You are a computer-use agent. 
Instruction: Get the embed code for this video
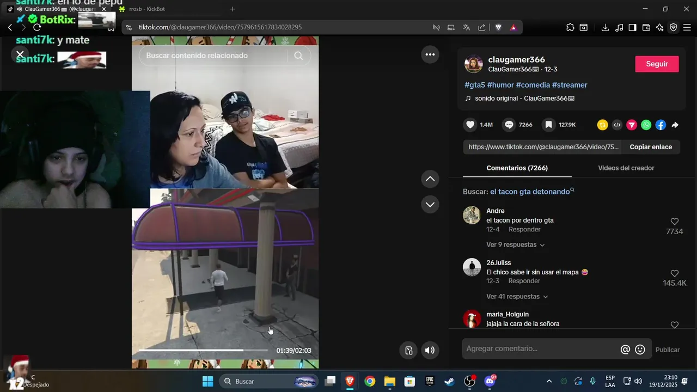pos(617,125)
